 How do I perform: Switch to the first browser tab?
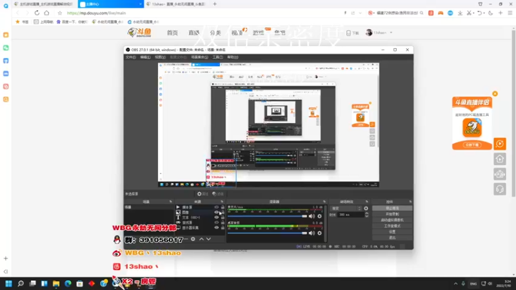pyautogui.click(x=43, y=4)
